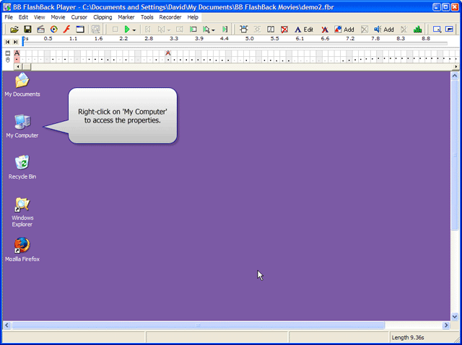
Task: Click the vertical scrollbar's down arrow
Action: 454,316
